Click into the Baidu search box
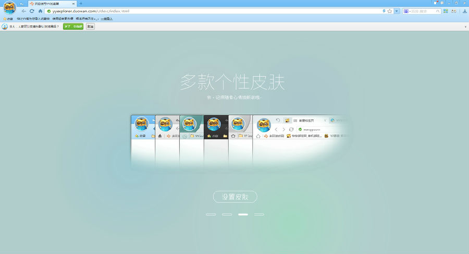The width and height of the screenshot is (469, 254). click(x=423, y=11)
